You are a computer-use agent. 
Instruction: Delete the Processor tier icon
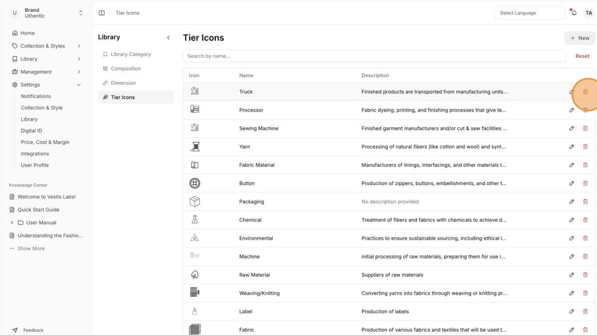(x=585, y=110)
